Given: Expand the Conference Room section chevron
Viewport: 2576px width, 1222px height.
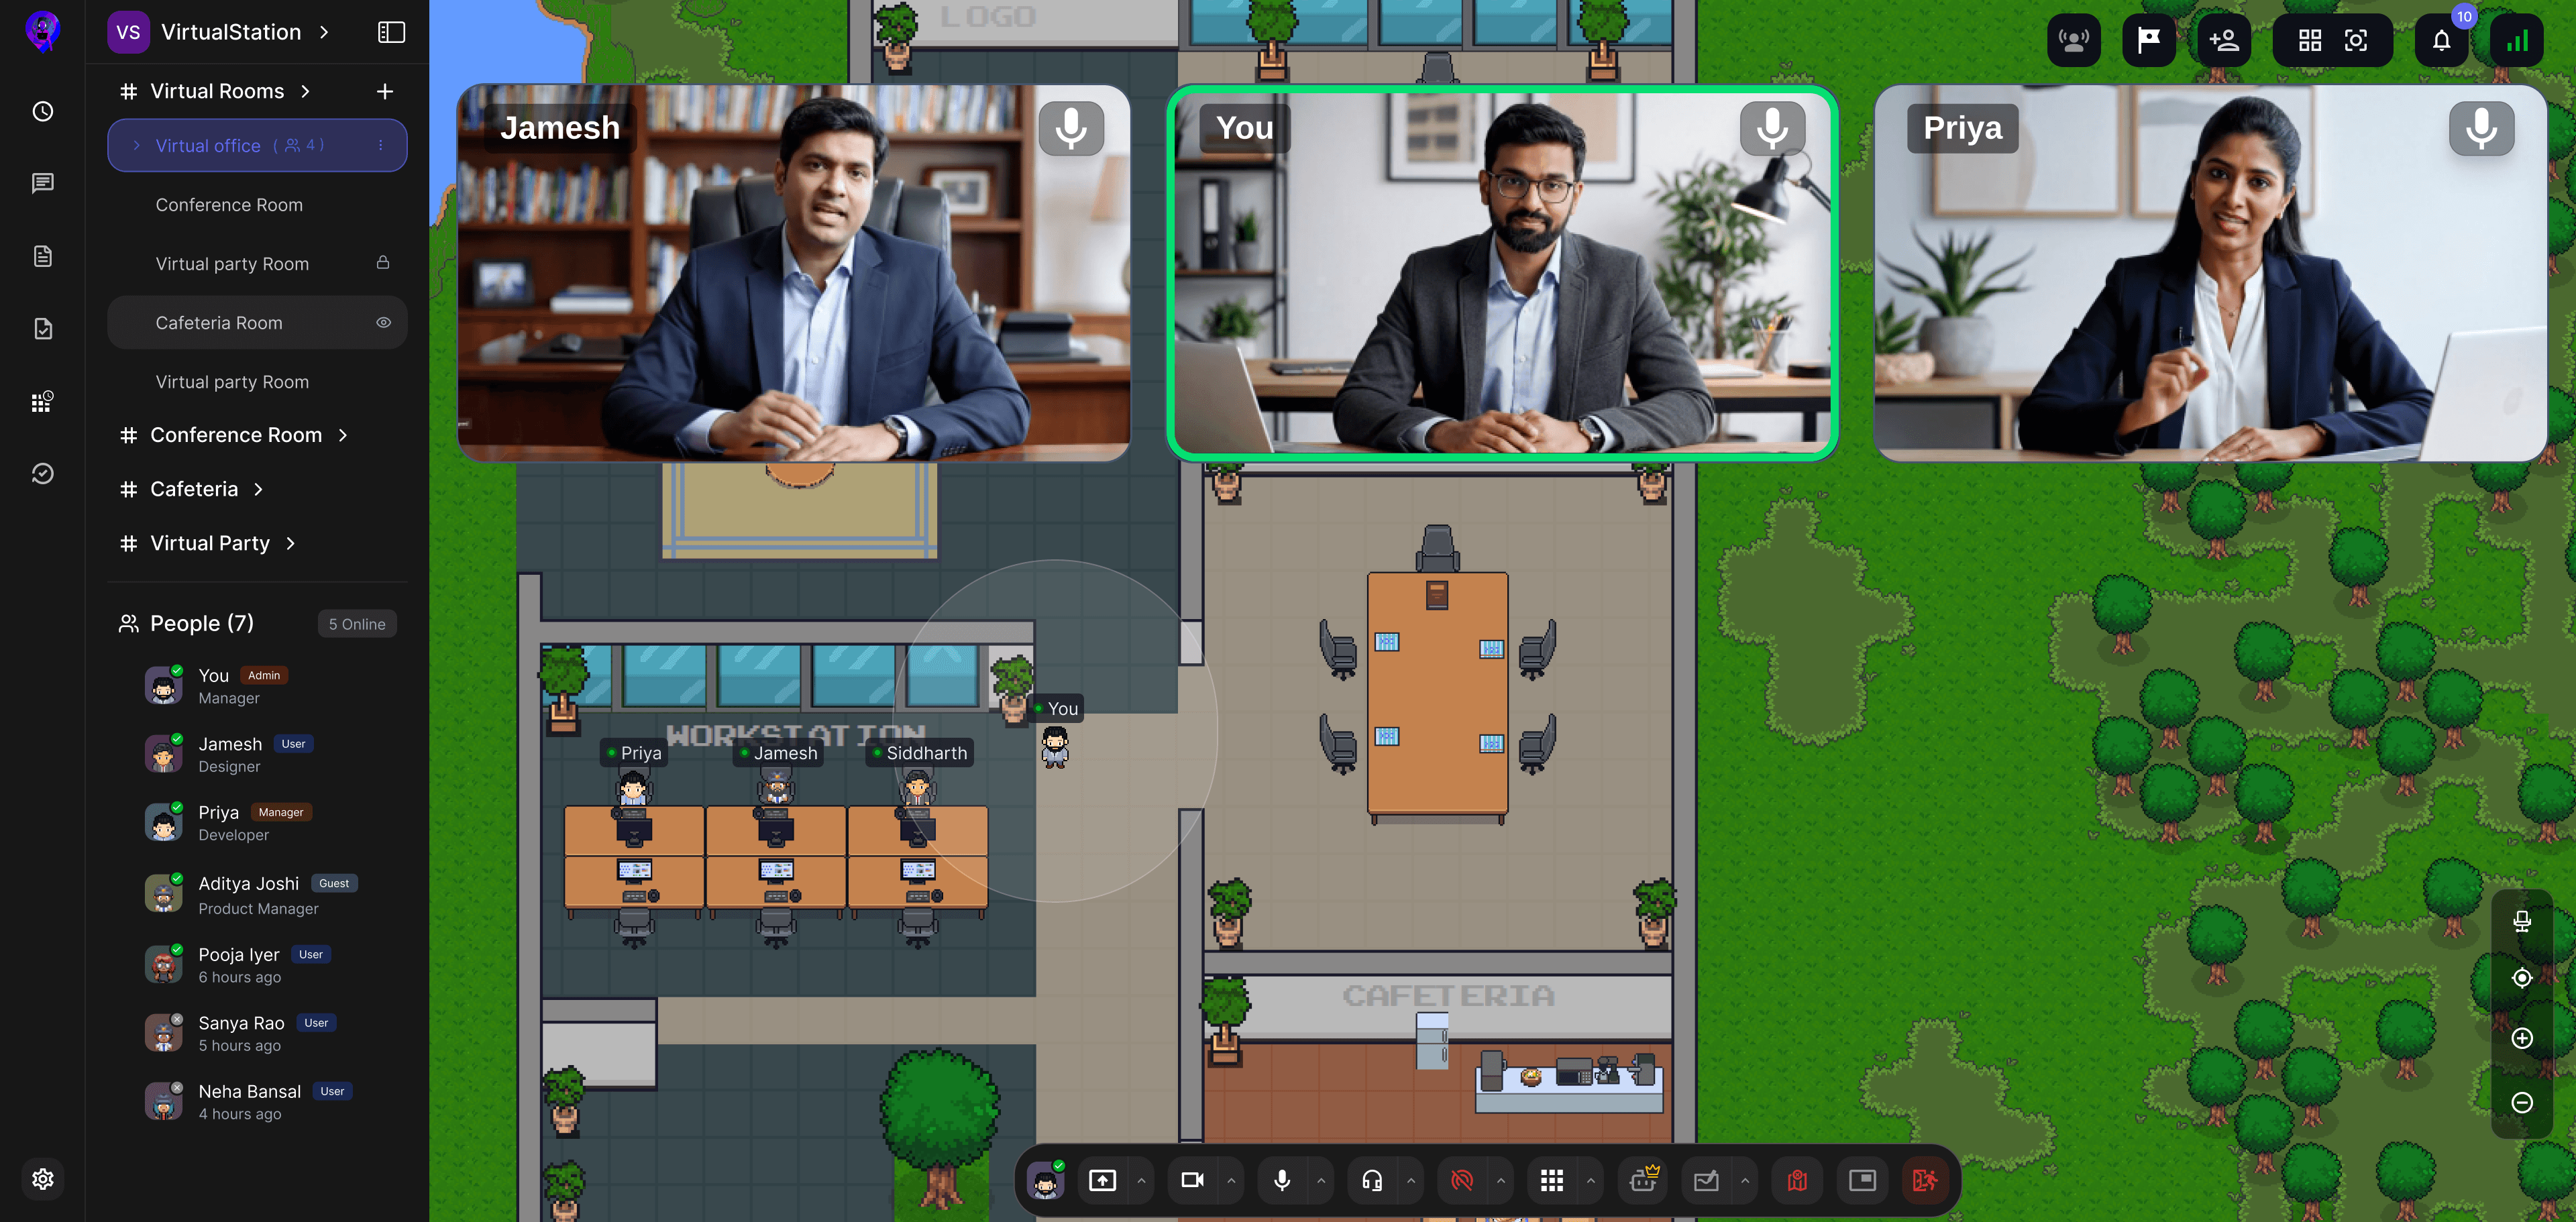Looking at the screenshot, I should pos(343,435).
